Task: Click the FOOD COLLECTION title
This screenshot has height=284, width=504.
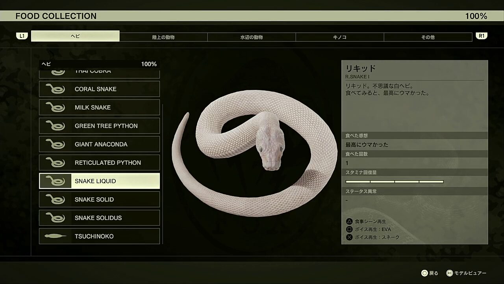Action: click(56, 16)
